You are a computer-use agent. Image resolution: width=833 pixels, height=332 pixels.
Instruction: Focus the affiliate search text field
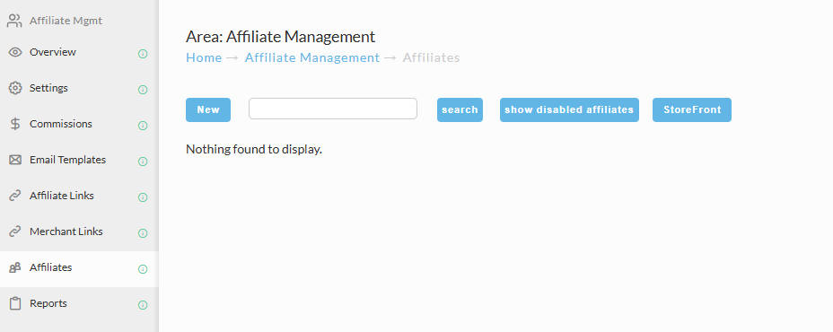pos(333,109)
